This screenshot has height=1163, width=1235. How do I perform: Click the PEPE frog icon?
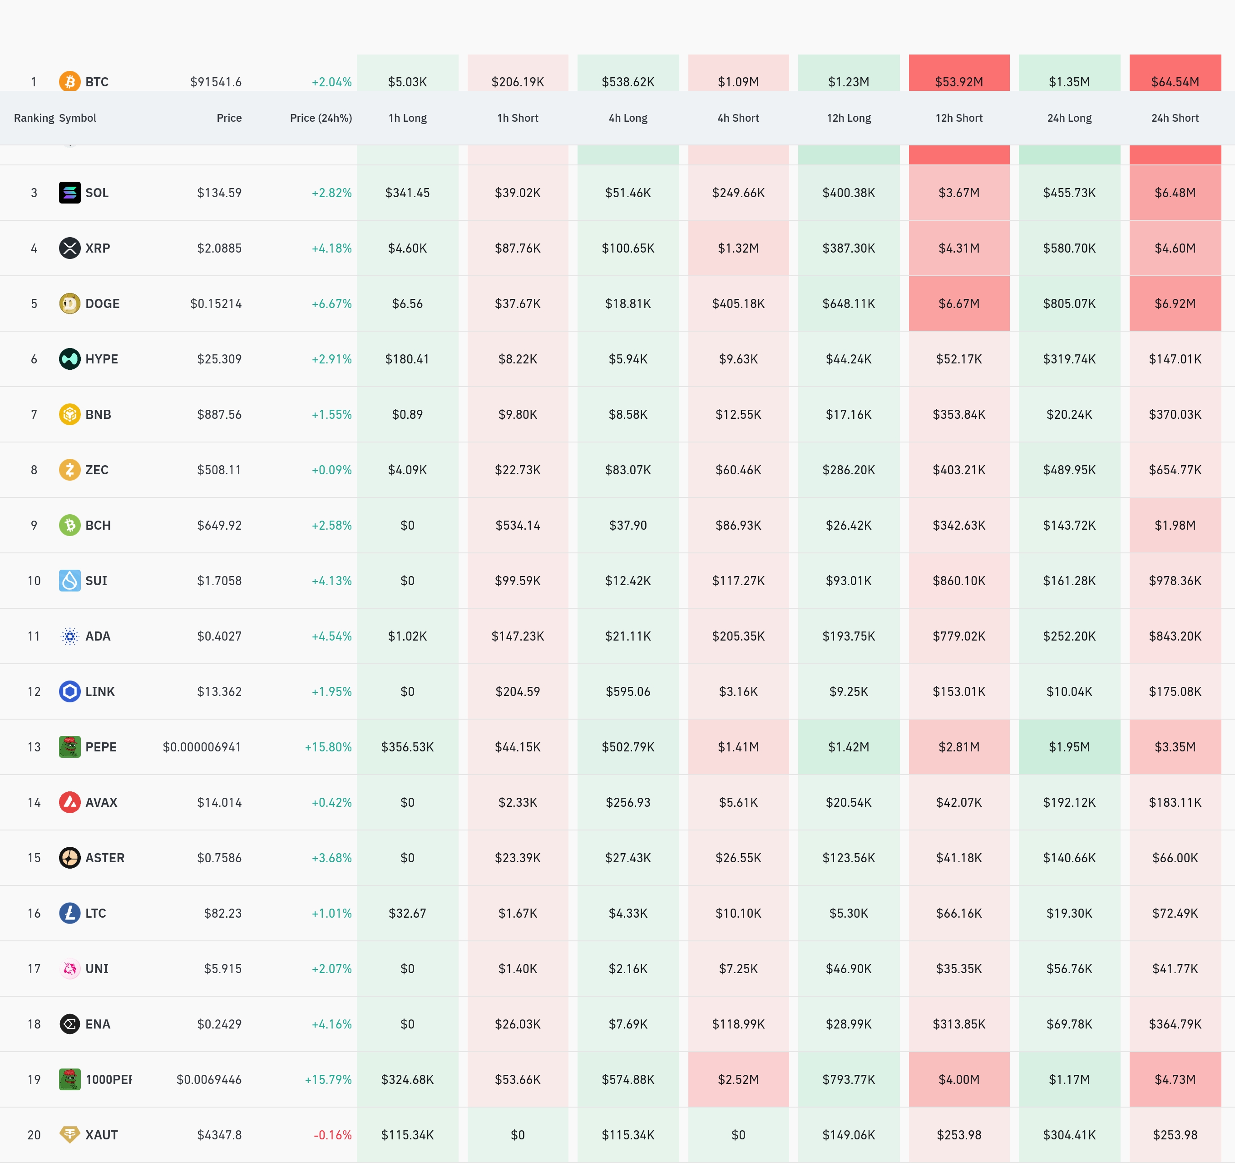tap(69, 746)
